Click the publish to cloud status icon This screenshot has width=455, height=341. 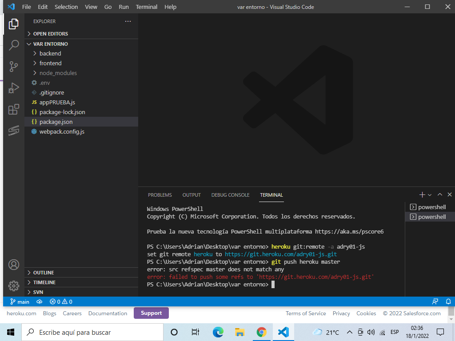pyautogui.click(x=40, y=302)
